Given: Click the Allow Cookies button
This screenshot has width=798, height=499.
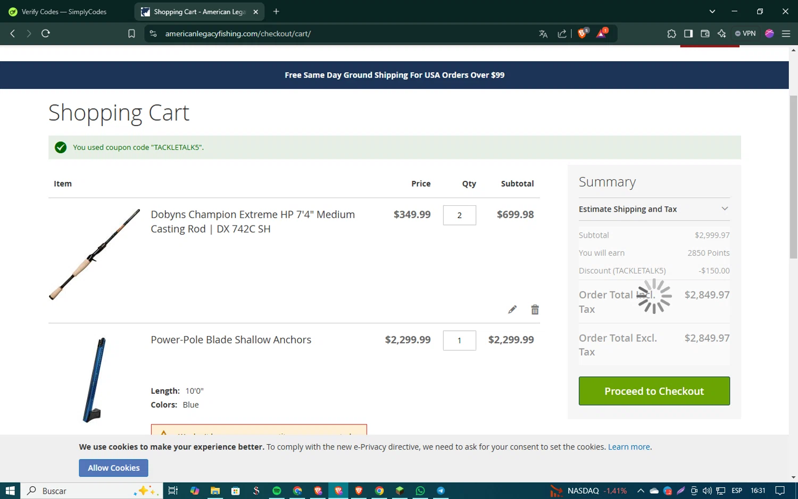Looking at the screenshot, I should (x=113, y=468).
